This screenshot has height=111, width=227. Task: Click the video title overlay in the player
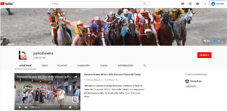coord(44,77)
